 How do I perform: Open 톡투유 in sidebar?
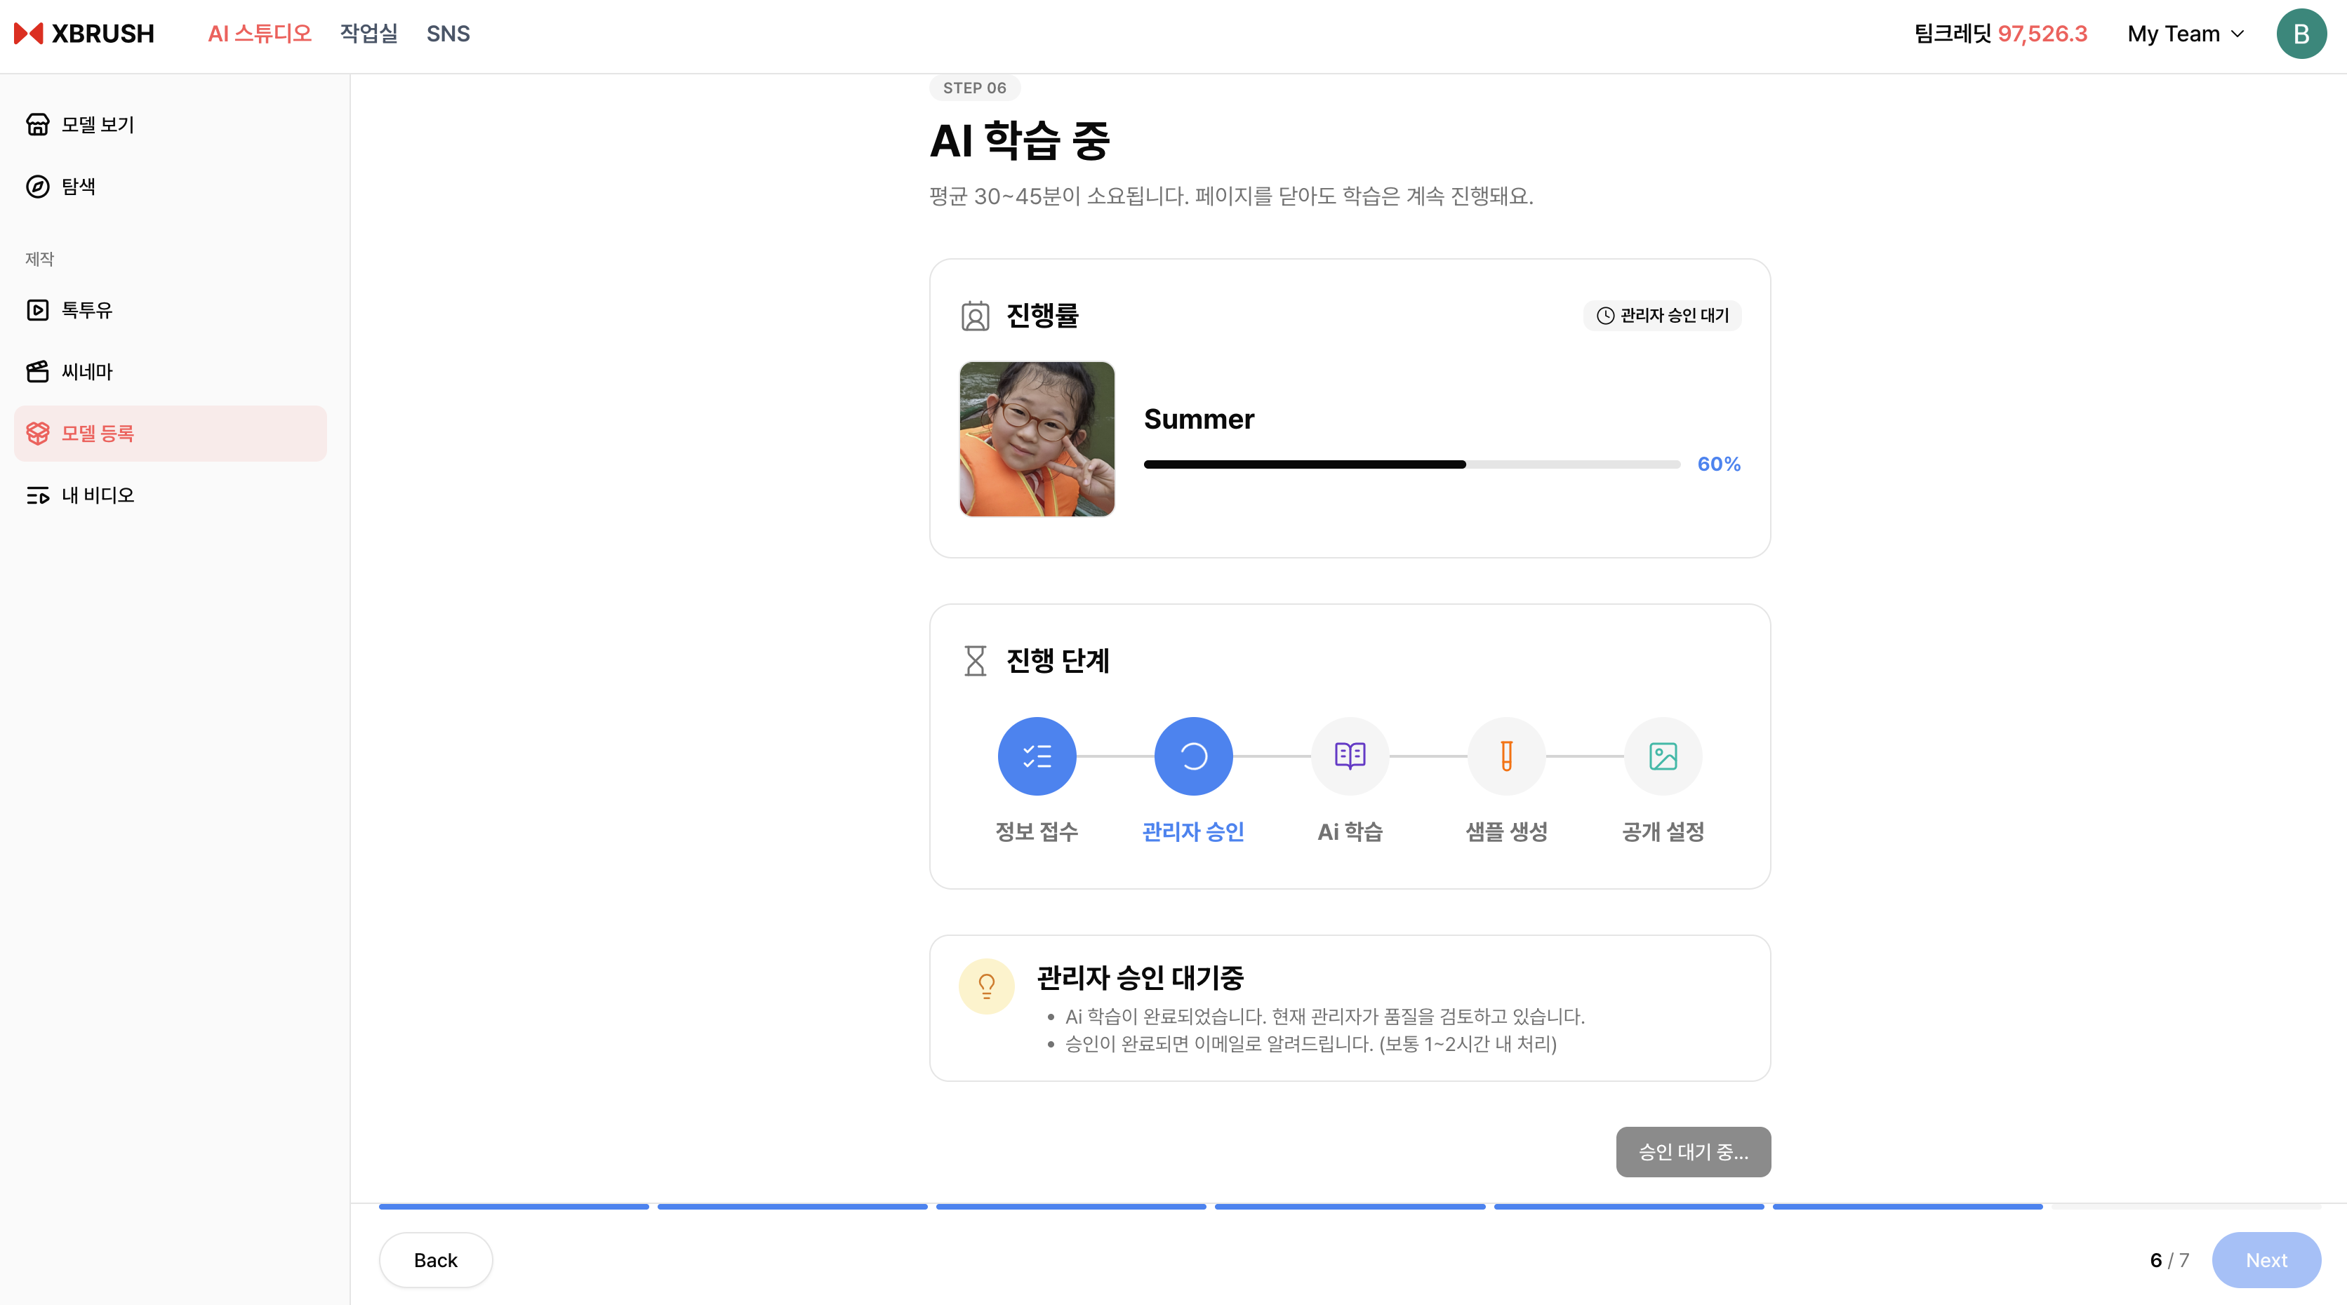click(x=171, y=309)
